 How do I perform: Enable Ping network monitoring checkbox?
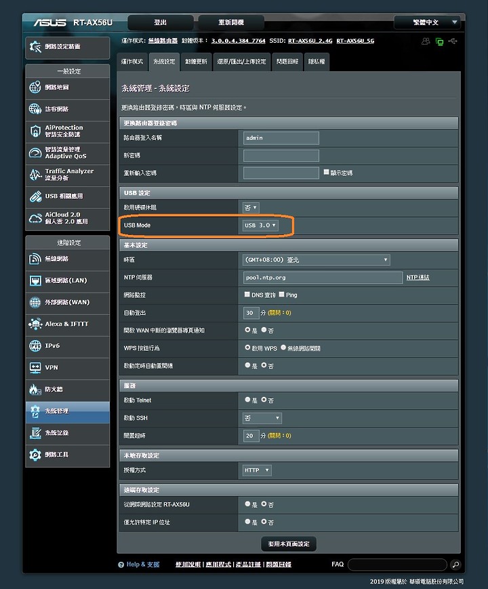tap(281, 294)
